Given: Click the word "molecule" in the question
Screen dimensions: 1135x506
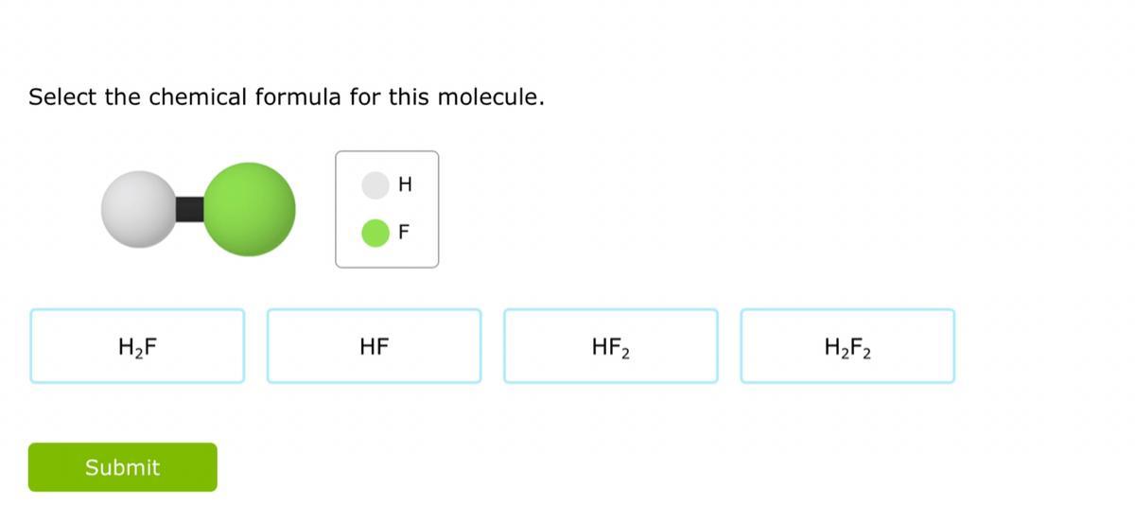Looking at the screenshot, I should 488,97.
